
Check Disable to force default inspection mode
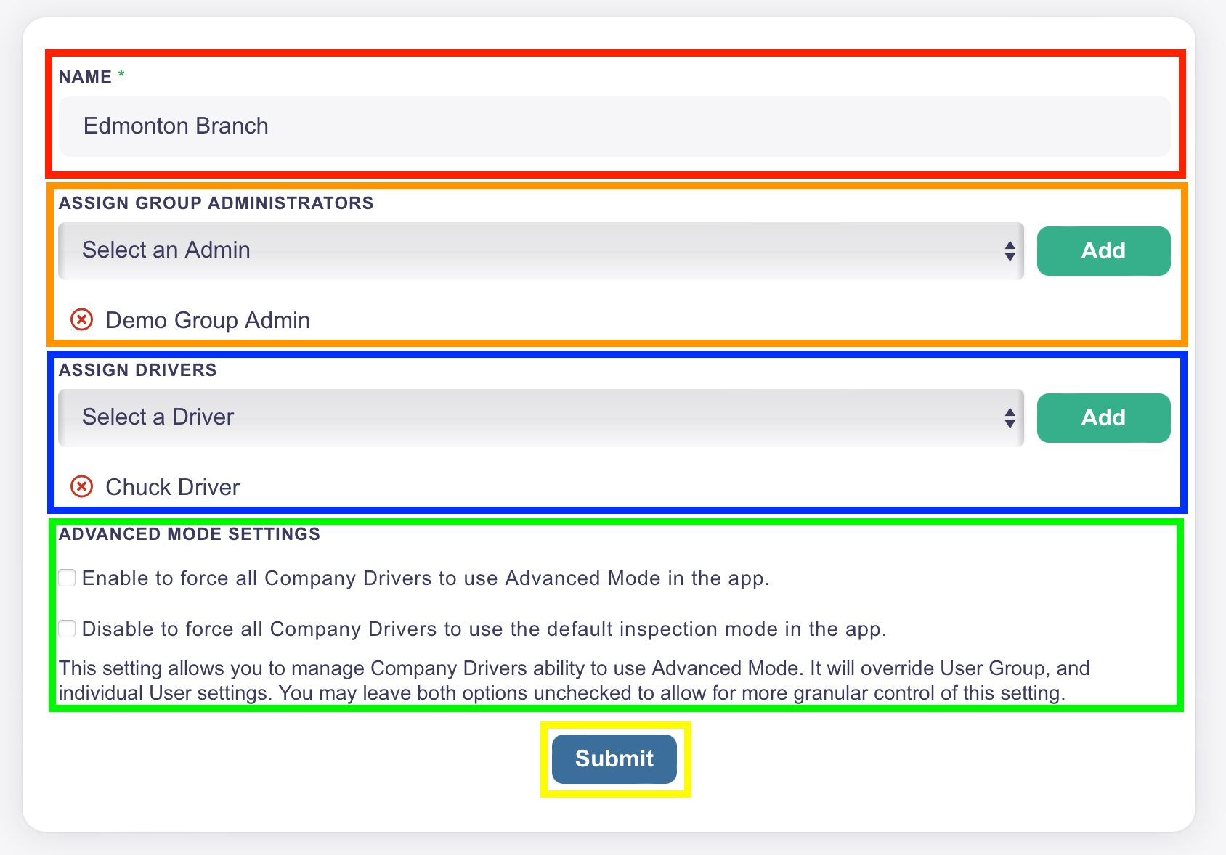click(68, 629)
